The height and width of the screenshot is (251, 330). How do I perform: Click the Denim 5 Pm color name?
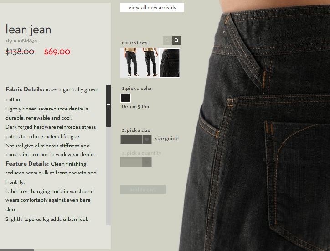135,107
